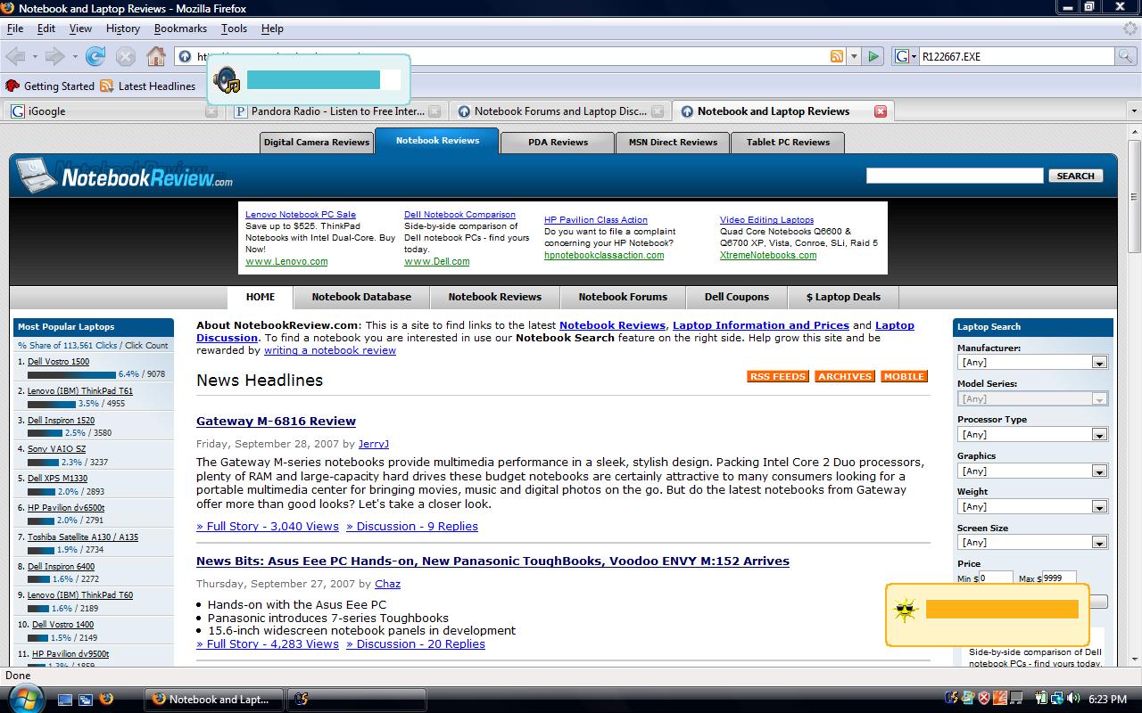Click the Notebook and Lapt... taskbar button
Viewport: 1142px width, 713px height.
(x=213, y=700)
